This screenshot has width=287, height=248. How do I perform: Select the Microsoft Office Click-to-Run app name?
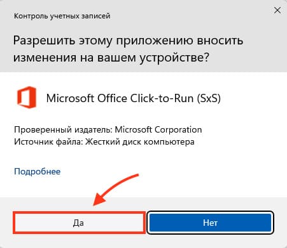[134, 98]
